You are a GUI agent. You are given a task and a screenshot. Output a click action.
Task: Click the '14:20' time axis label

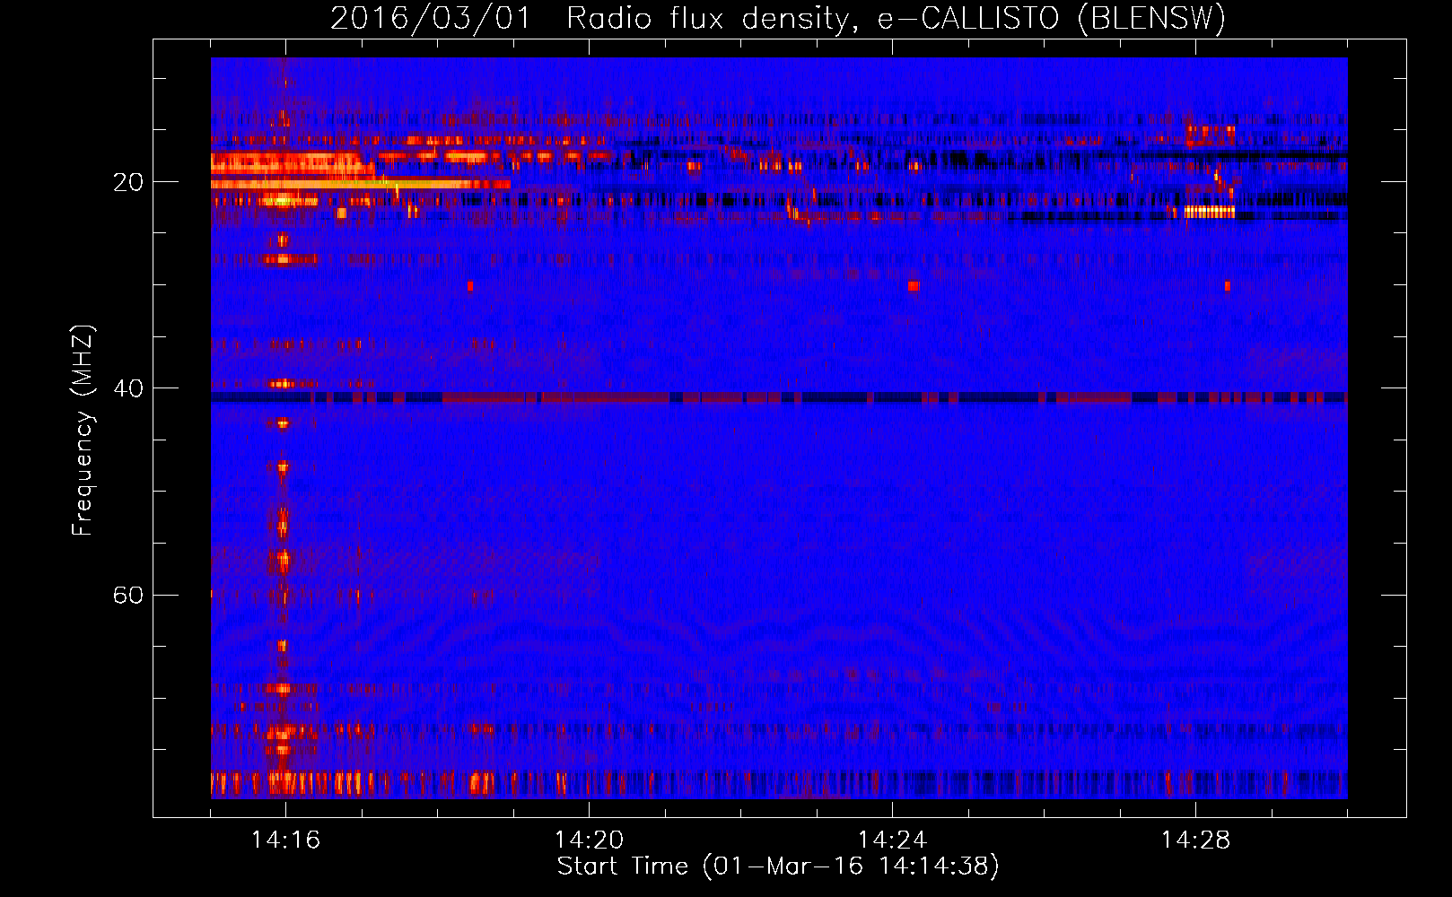point(589,840)
